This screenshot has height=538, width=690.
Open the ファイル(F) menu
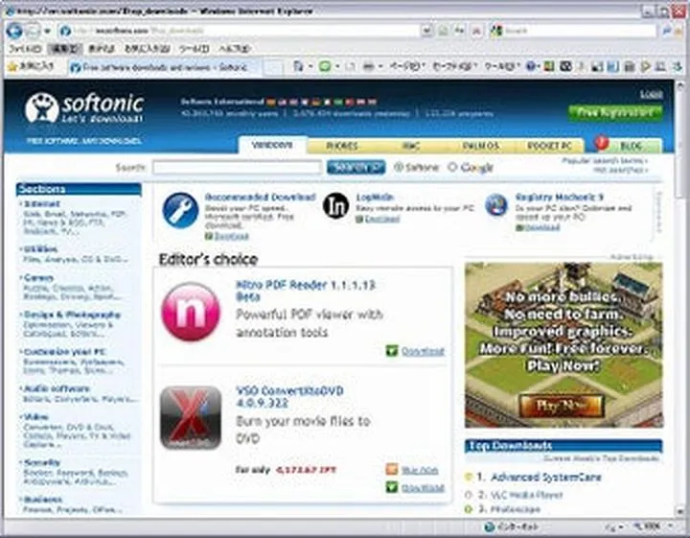pos(25,48)
